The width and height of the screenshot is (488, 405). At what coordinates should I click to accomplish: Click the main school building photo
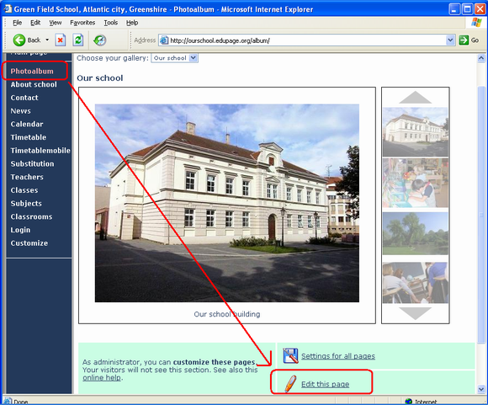tap(227, 203)
